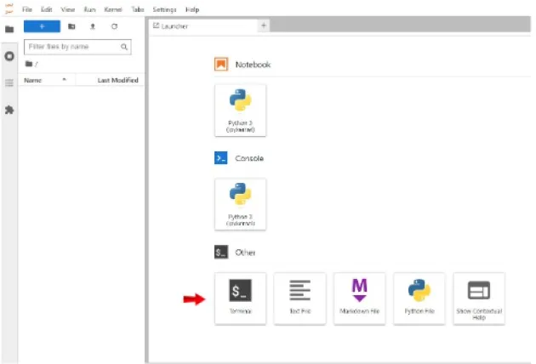The height and width of the screenshot is (364, 536).
Task: Open the Tabs menu
Action: point(138,9)
